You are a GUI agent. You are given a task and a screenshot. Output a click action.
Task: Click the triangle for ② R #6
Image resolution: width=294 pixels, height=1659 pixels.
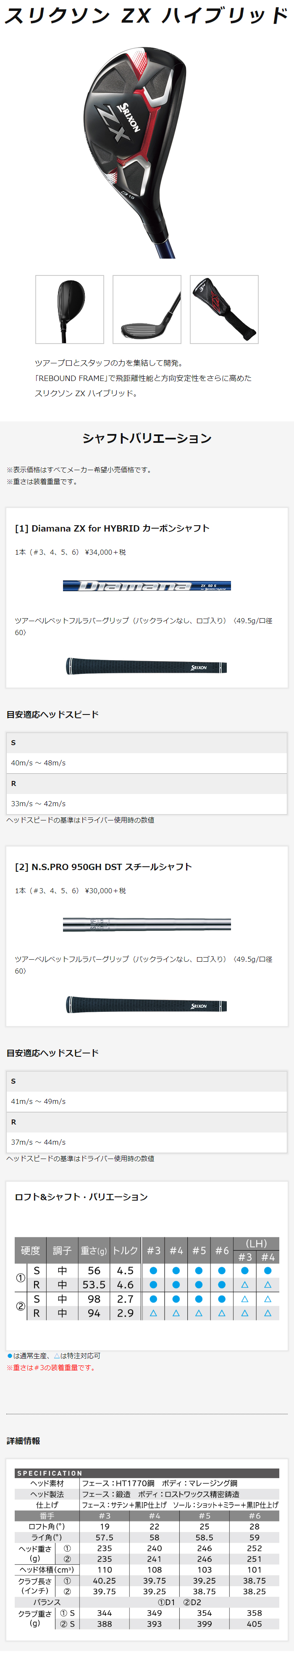pyautogui.click(x=222, y=1313)
